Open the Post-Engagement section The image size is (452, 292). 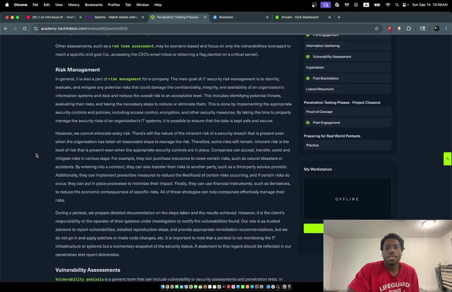coord(347,123)
